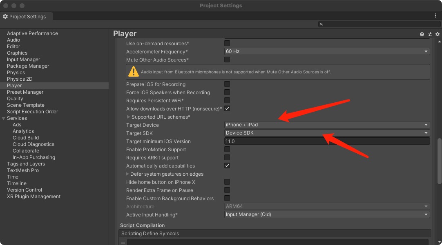
Task: Click the scroll down arrow
Action: tap(439, 242)
